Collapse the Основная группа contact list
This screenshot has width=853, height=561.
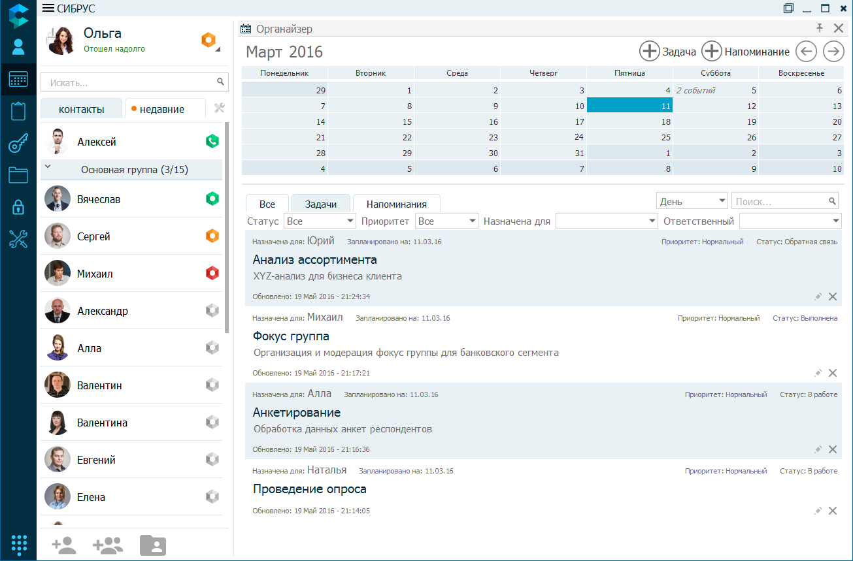(48, 167)
